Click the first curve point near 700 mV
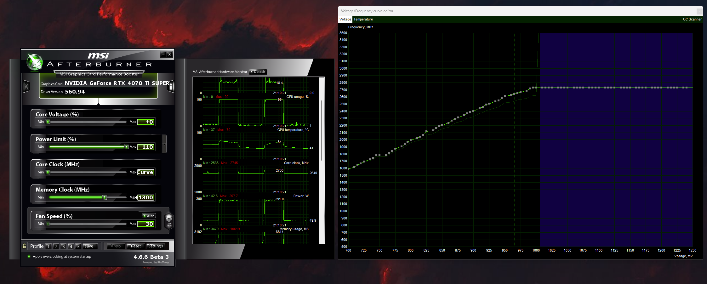 pos(348,169)
